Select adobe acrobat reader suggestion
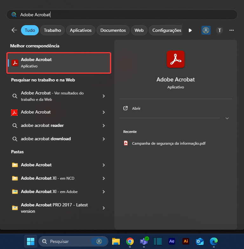This screenshot has width=244, height=249. pyautogui.click(x=59, y=126)
